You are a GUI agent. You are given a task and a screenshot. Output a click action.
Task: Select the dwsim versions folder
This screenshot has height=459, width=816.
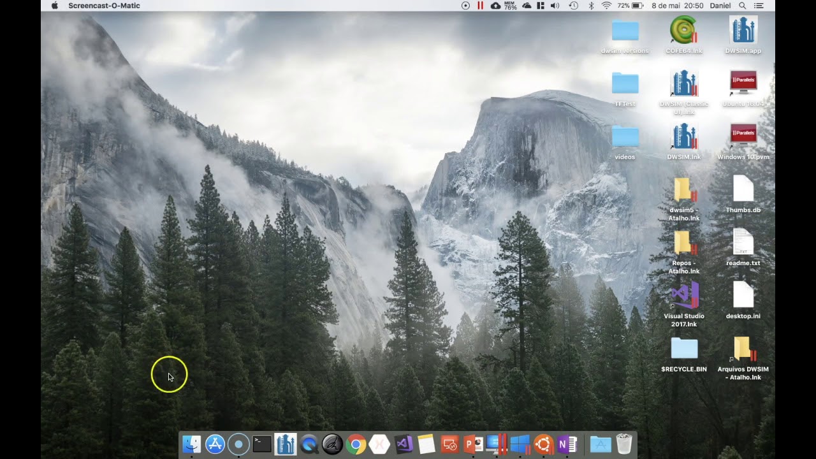(625, 31)
